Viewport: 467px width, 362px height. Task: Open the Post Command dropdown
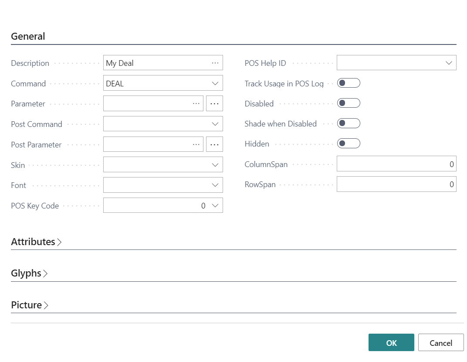(215, 124)
